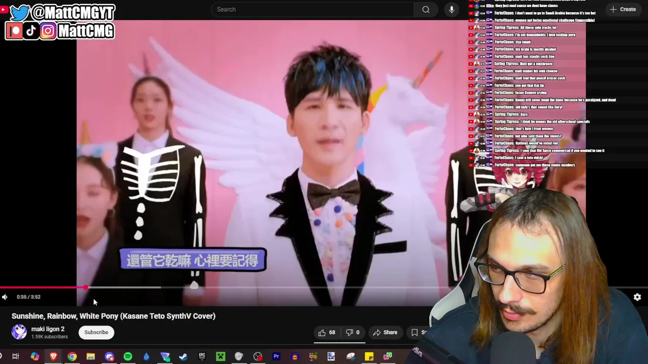Click the Share button
The image size is (648, 364).
[x=385, y=332]
